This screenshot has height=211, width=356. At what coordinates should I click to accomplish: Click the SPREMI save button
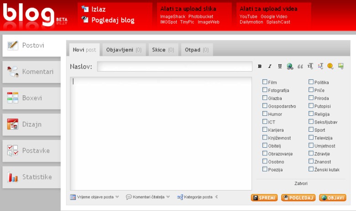click(264, 198)
